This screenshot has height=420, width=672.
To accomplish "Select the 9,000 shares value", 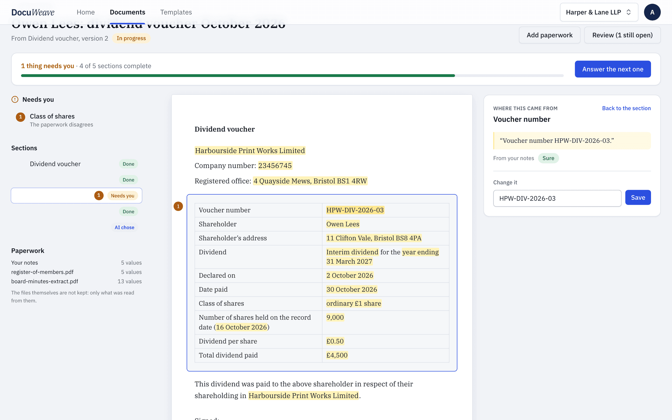I will coord(335,317).
